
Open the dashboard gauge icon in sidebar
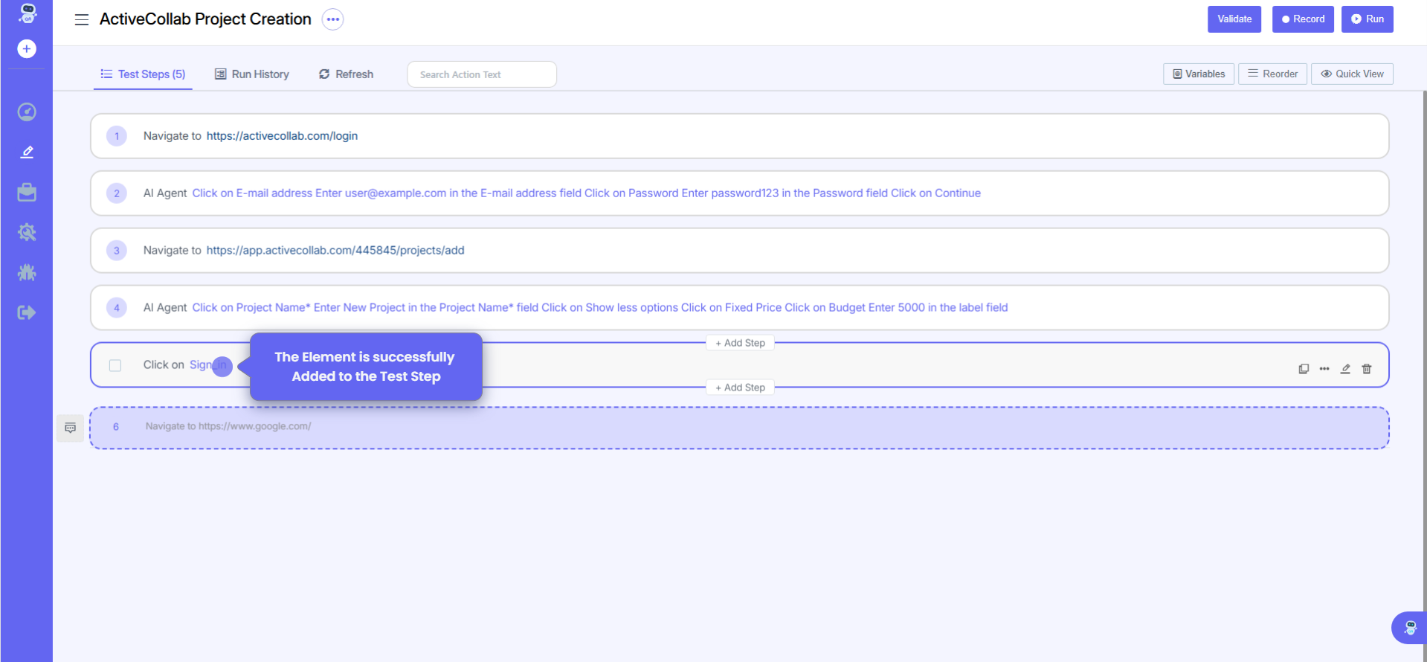click(x=27, y=112)
